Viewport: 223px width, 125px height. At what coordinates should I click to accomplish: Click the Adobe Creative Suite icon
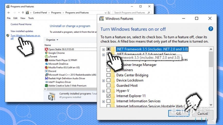point(46,86)
